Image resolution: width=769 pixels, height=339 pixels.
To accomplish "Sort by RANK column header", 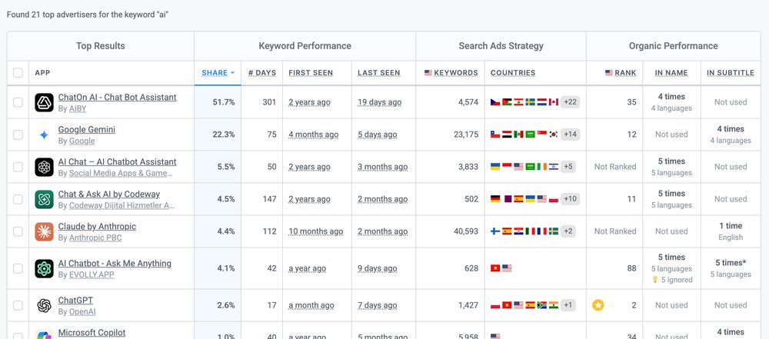I will click(625, 72).
